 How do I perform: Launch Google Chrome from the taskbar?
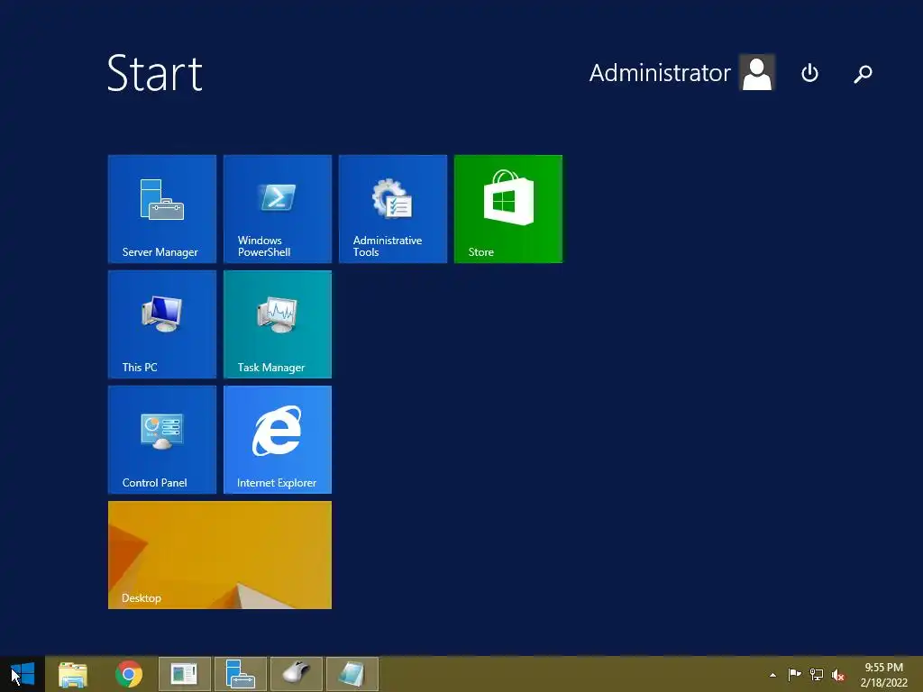129,674
